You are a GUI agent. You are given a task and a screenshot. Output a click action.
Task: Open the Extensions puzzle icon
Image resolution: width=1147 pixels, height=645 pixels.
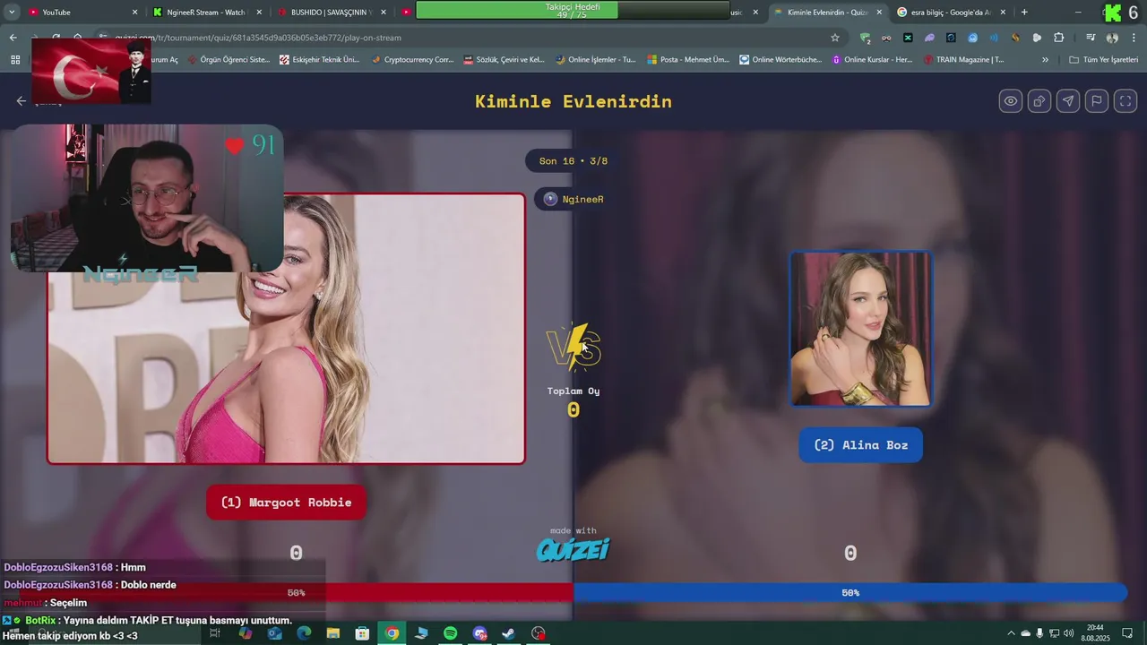point(1059,38)
